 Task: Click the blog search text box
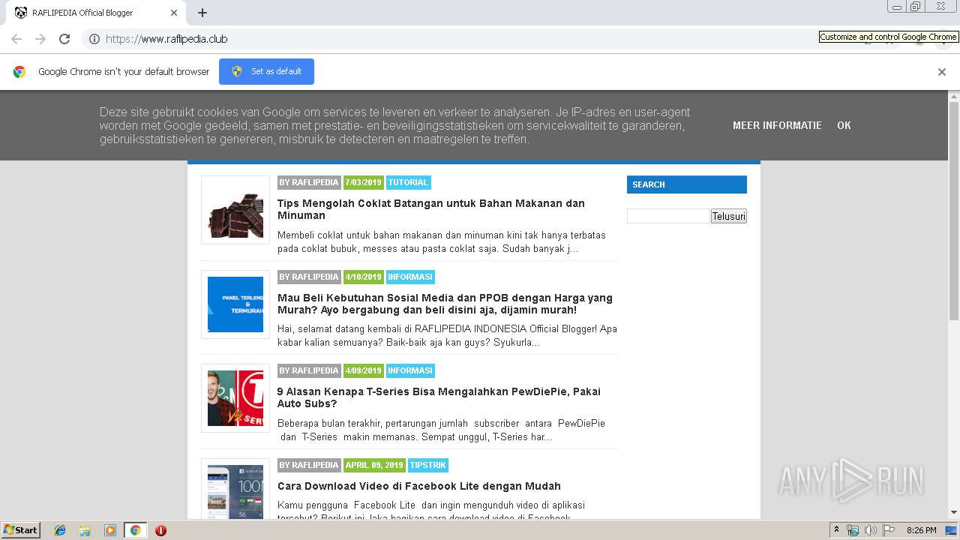click(x=668, y=216)
